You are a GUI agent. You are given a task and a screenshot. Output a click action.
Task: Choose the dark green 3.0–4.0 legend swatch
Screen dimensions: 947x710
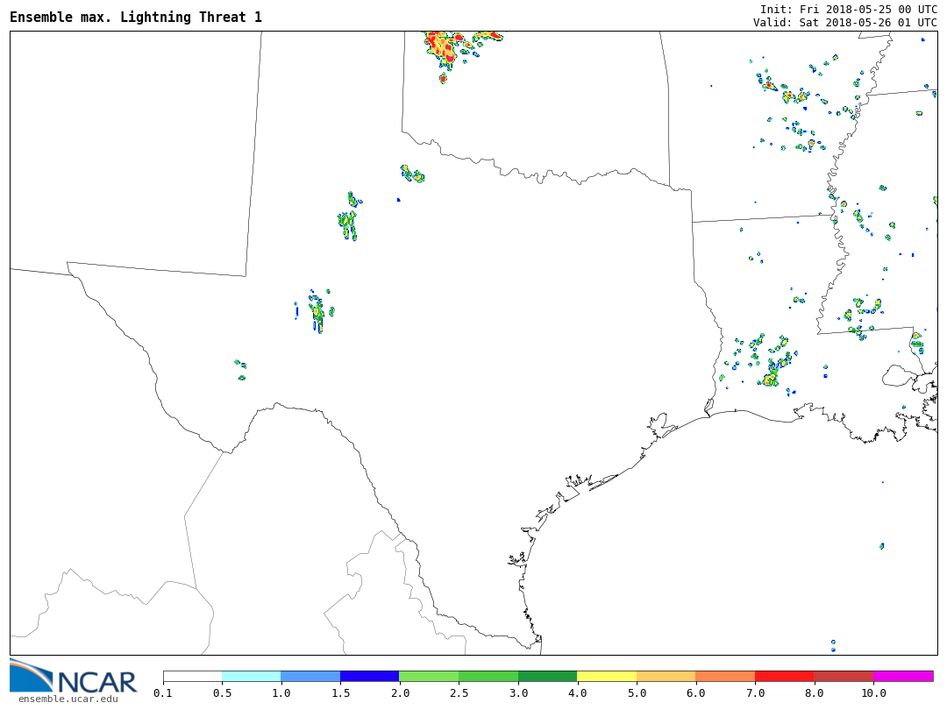pyautogui.click(x=547, y=676)
